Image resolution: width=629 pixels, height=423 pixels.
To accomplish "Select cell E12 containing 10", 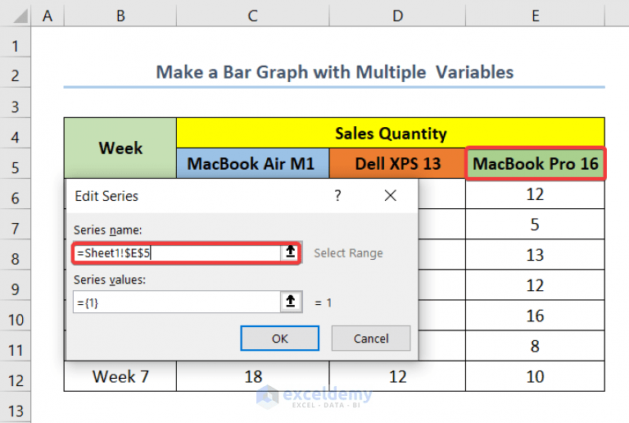I will [x=535, y=376].
